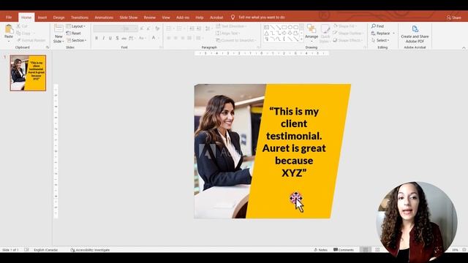468x263 pixels.
Task: Open the font color picker
Action: click(x=154, y=38)
